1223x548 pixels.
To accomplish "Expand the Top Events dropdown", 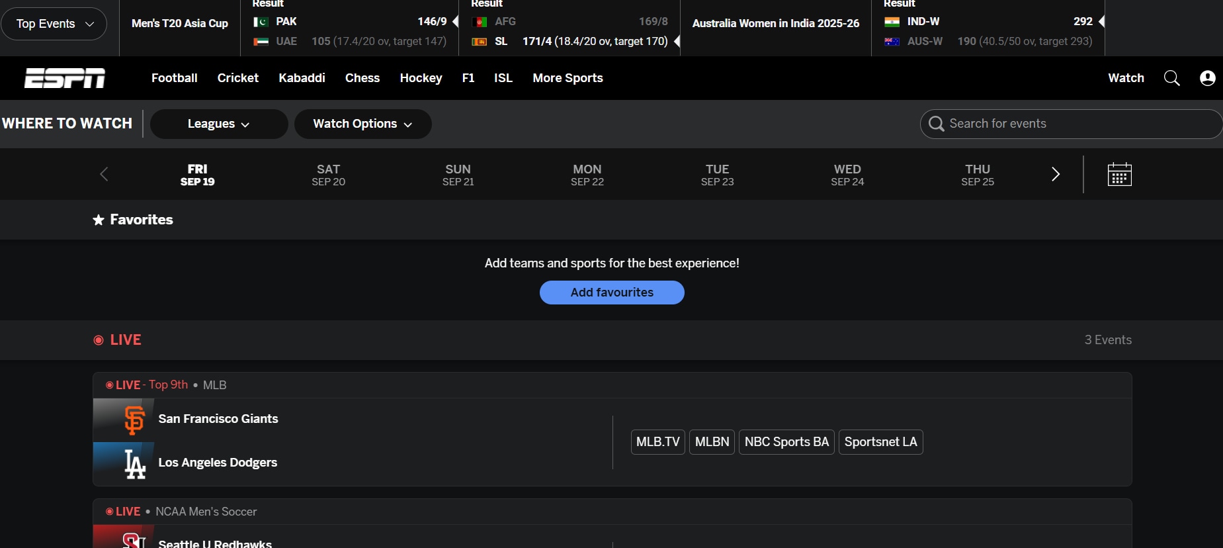I will click(54, 24).
